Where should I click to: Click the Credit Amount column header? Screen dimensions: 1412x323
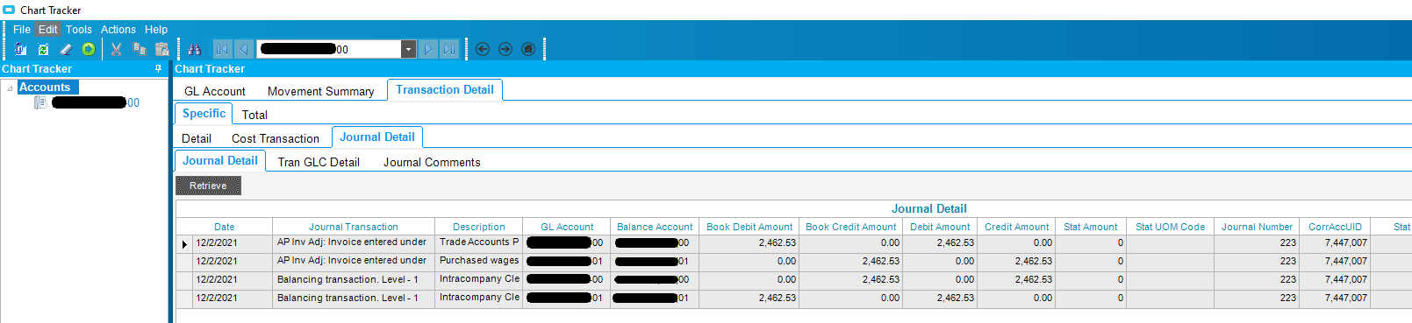pyautogui.click(x=1017, y=227)
